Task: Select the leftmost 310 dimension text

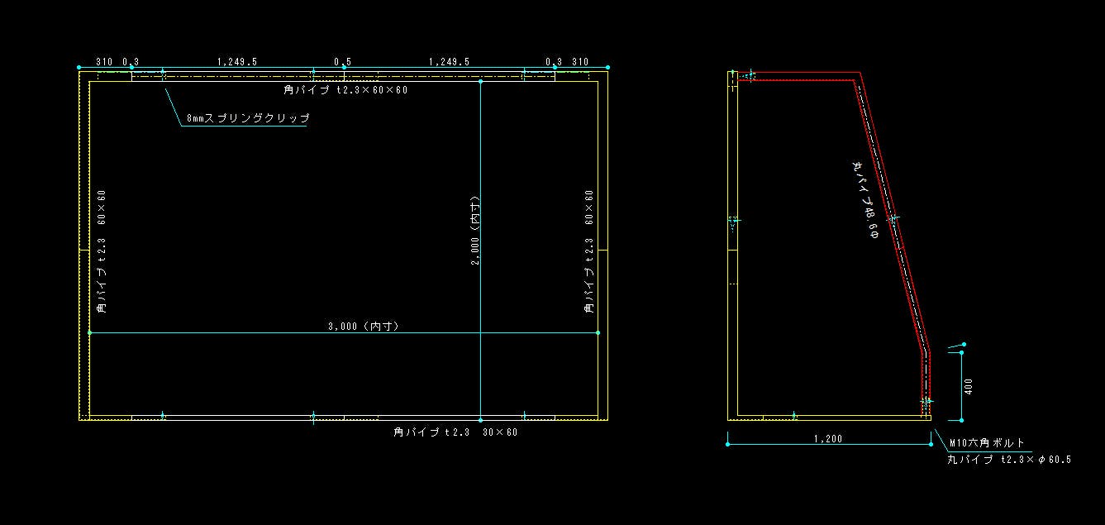Action: pyautogui.click(x=104, y=62)
